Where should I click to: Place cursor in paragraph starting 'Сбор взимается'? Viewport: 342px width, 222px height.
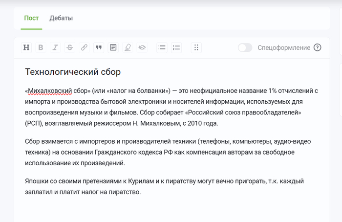point(168,152)
